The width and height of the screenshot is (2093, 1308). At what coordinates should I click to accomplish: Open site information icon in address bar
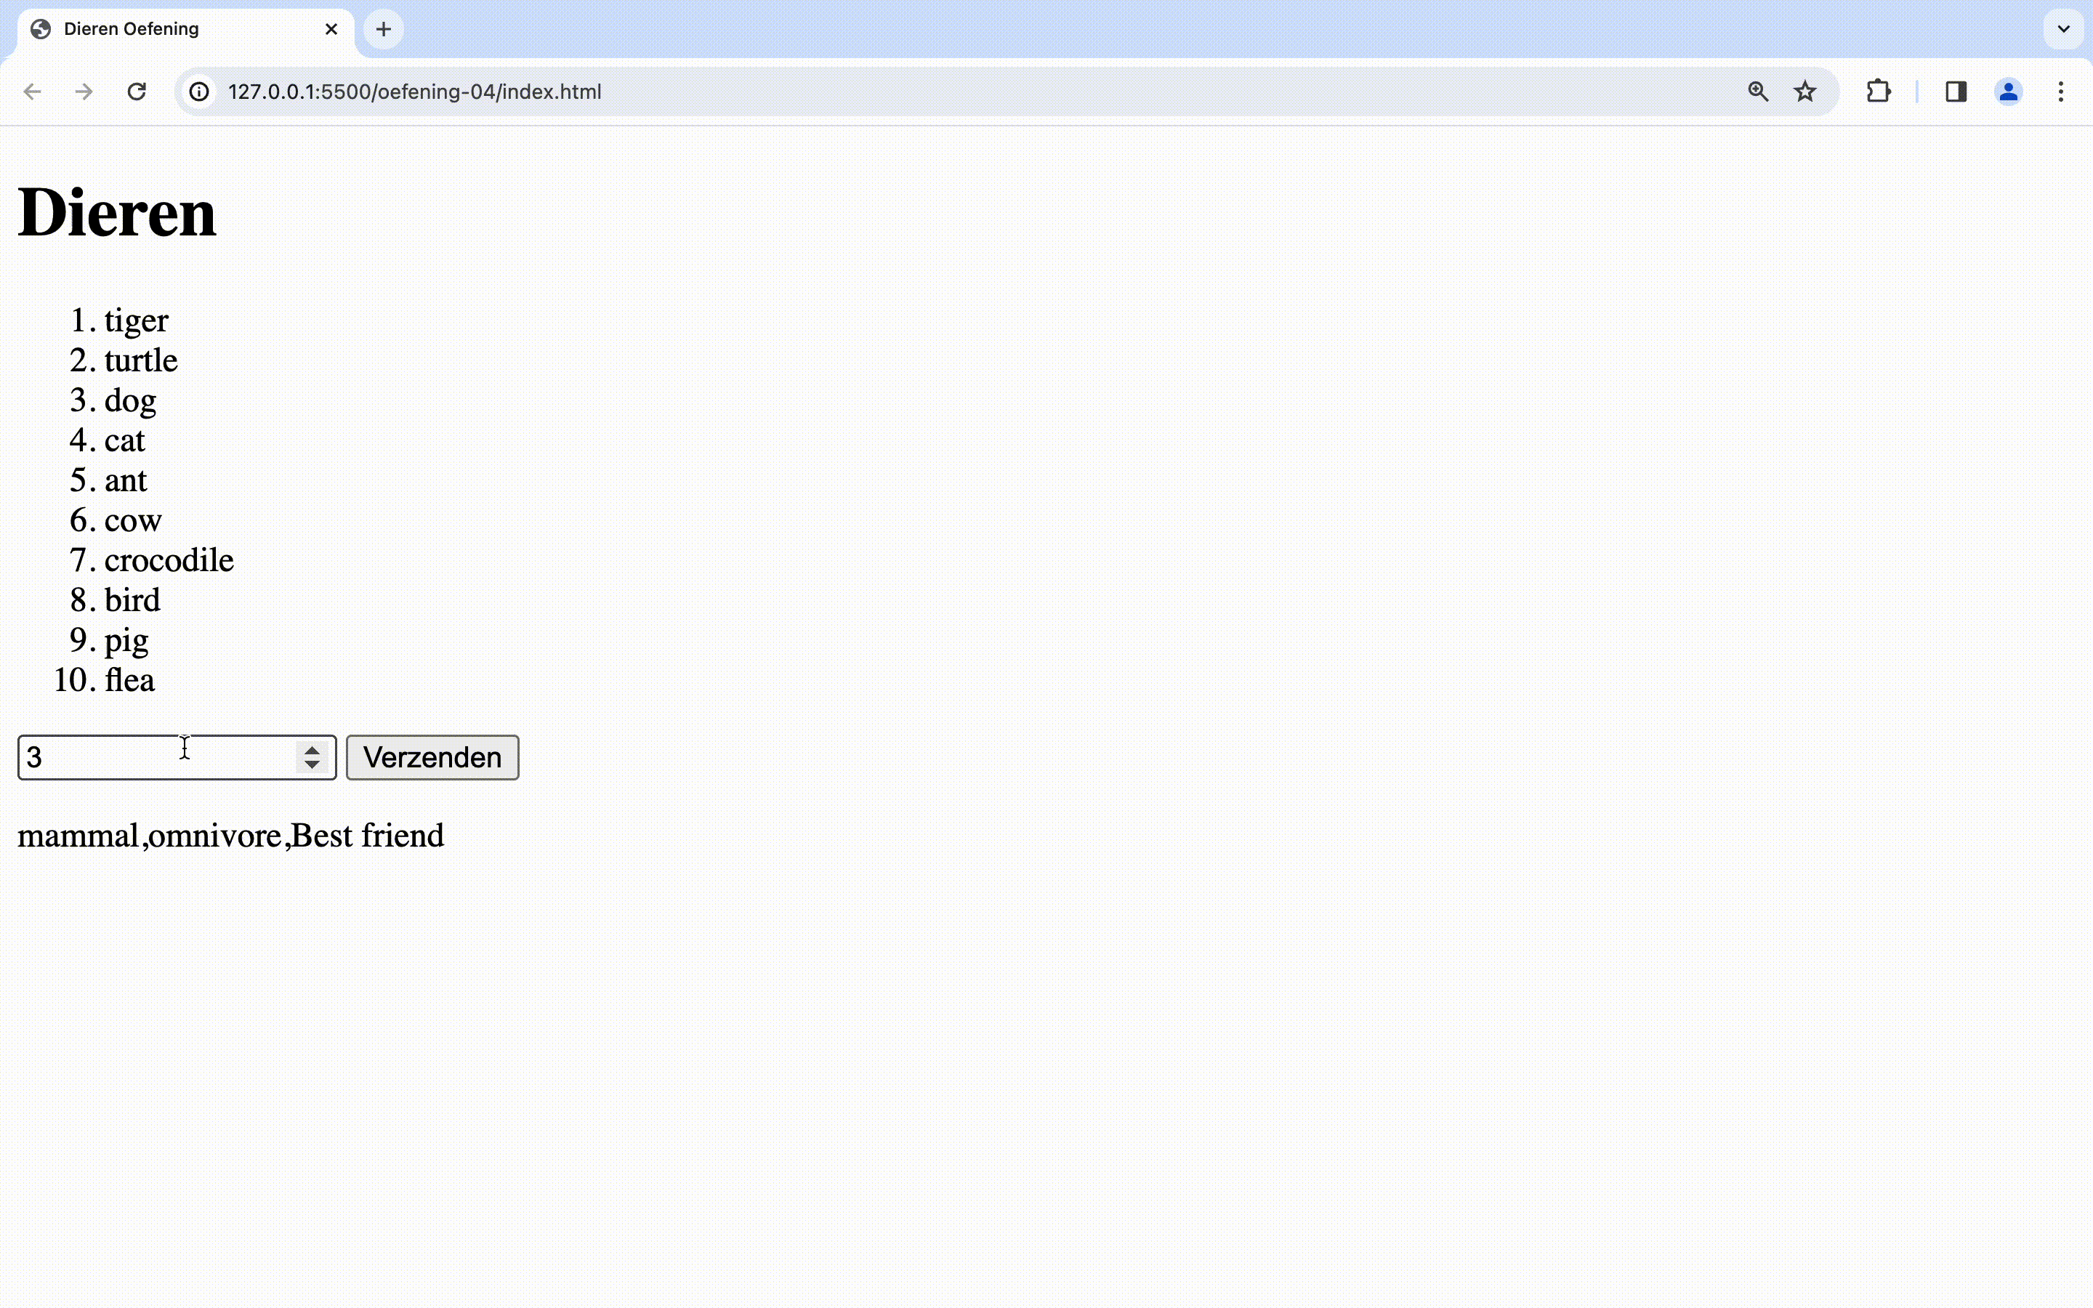[200, 92]
